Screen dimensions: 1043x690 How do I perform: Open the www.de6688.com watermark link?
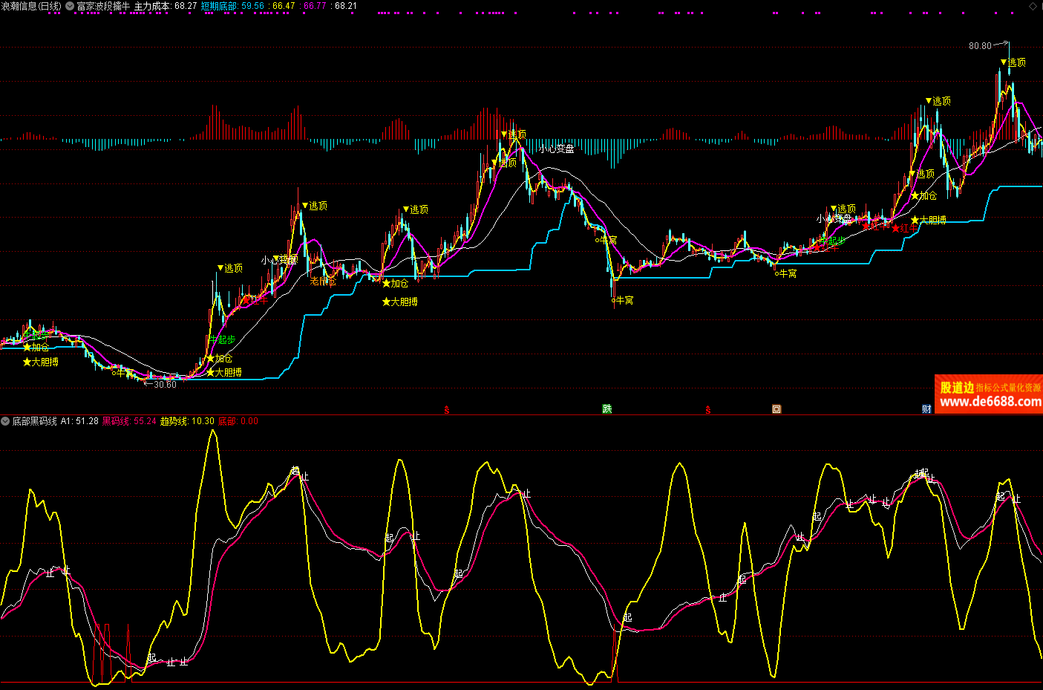(990, 402)
